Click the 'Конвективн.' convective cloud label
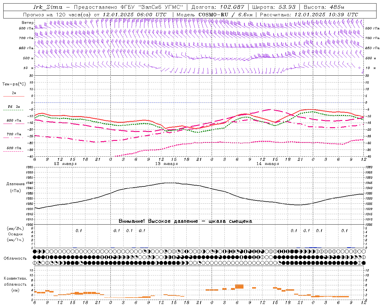381x305 pixels. (15, 278)
